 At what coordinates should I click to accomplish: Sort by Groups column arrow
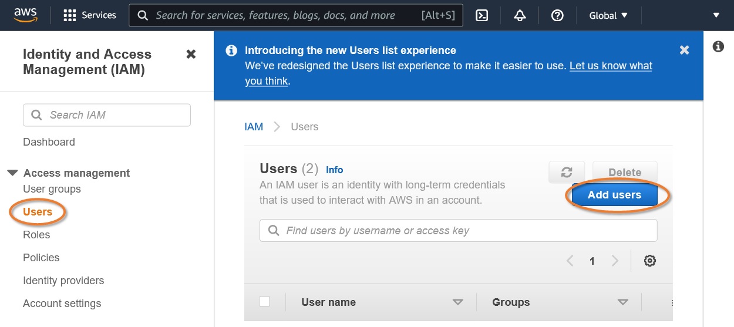coord(623,302)
